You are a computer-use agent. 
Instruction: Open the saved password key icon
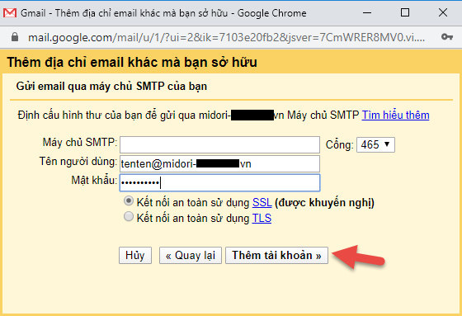click(447, 37)
